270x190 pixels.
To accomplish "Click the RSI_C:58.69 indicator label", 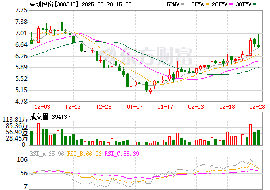I will pos(122,154).
